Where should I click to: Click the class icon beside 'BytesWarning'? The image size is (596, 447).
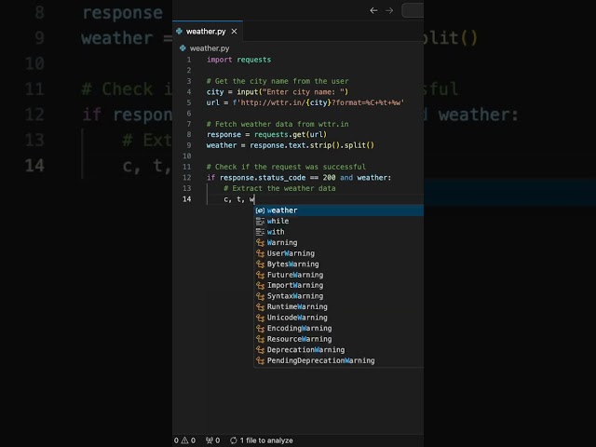click(260, 264)
